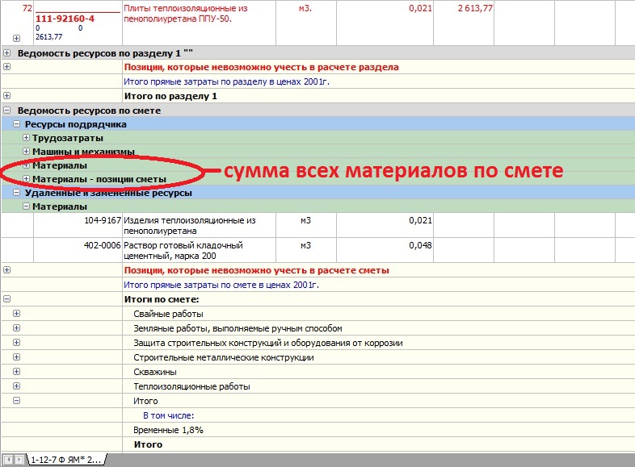The image size is (635, 467).
Task: Expand 'Ведомость ресурсов по разделу 1'
Action: tap(7, 53)
